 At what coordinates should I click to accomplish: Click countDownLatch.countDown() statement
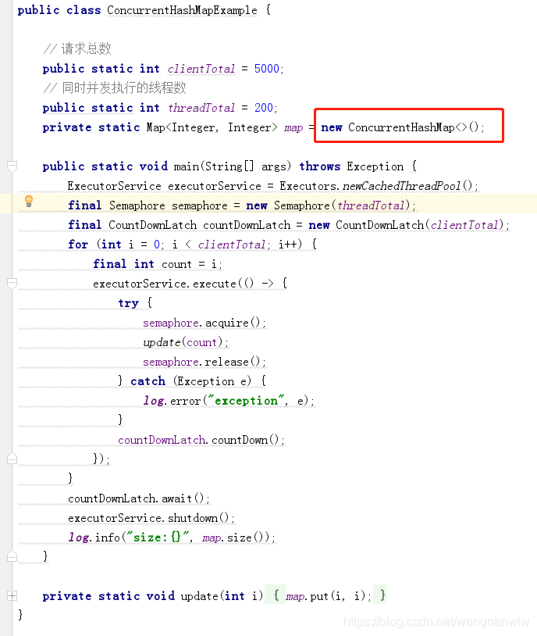pos(201,440)
